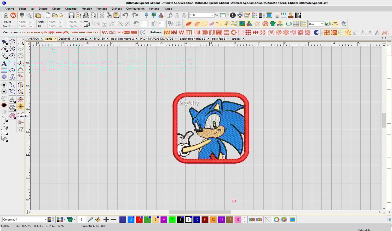This screenshot has height=231, width=392.
Task: Close the sonic tab
Action: point(55,39)
